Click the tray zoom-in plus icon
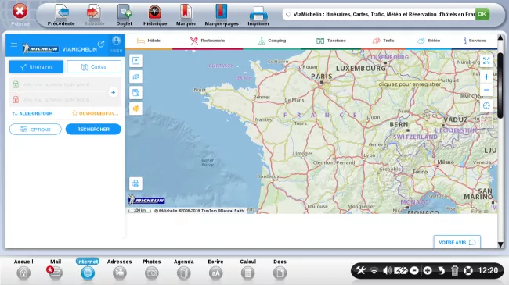Viewport: 509px width, 285px height. click(428, 270)
